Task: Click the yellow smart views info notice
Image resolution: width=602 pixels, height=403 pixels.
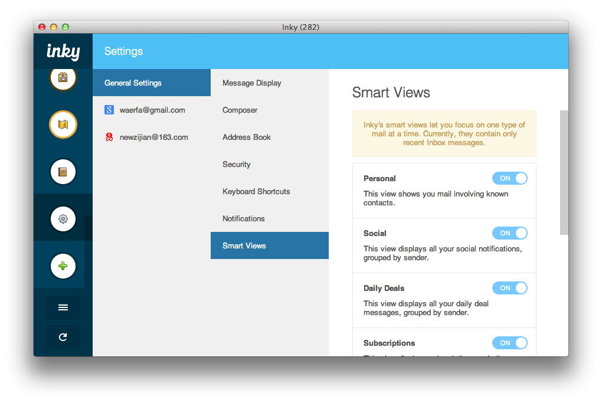Action: [x=444, y=133]
